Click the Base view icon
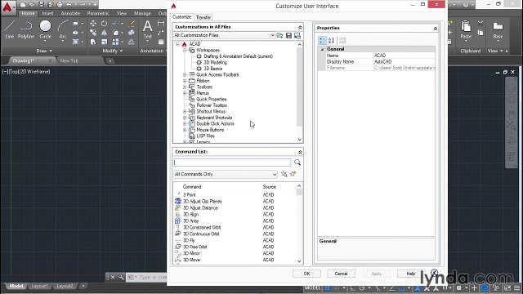 click(498, 29)
